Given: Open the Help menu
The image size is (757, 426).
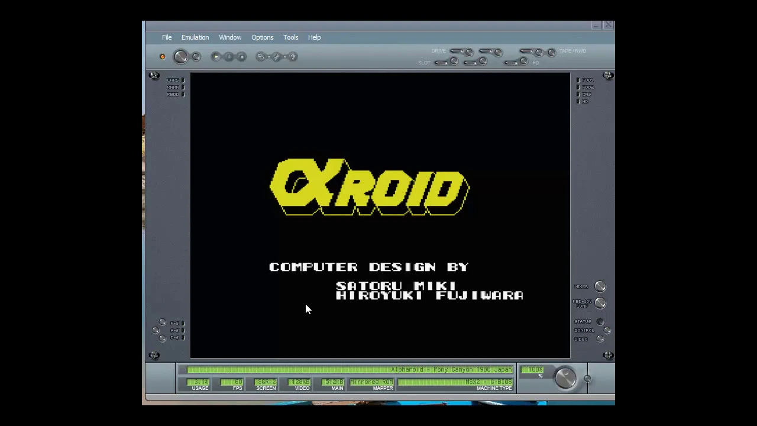Looking at the screenshot, I should click(314, 37).
